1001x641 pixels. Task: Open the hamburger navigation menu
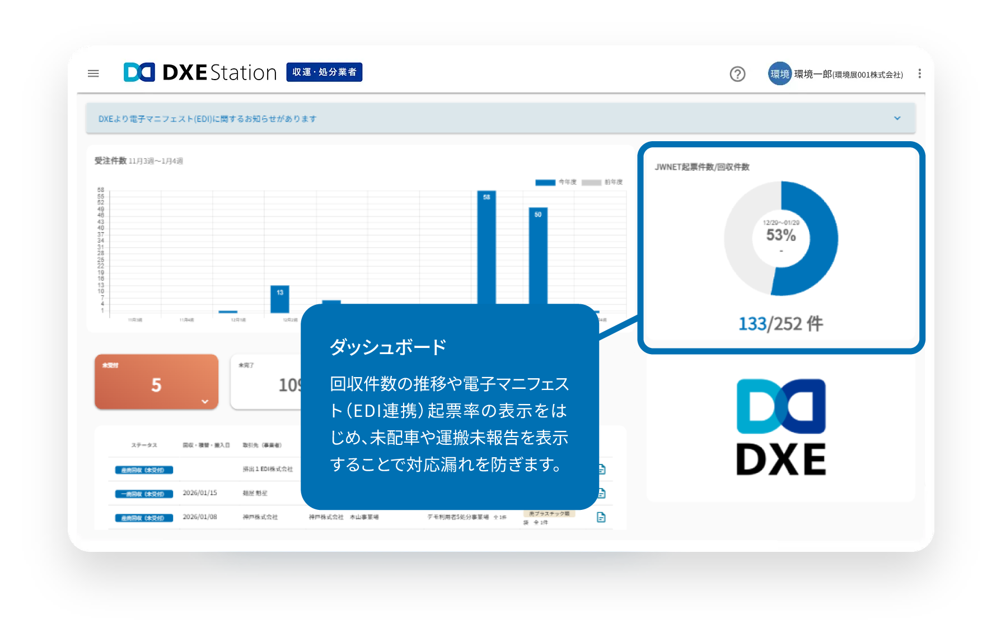coord(93,73)
